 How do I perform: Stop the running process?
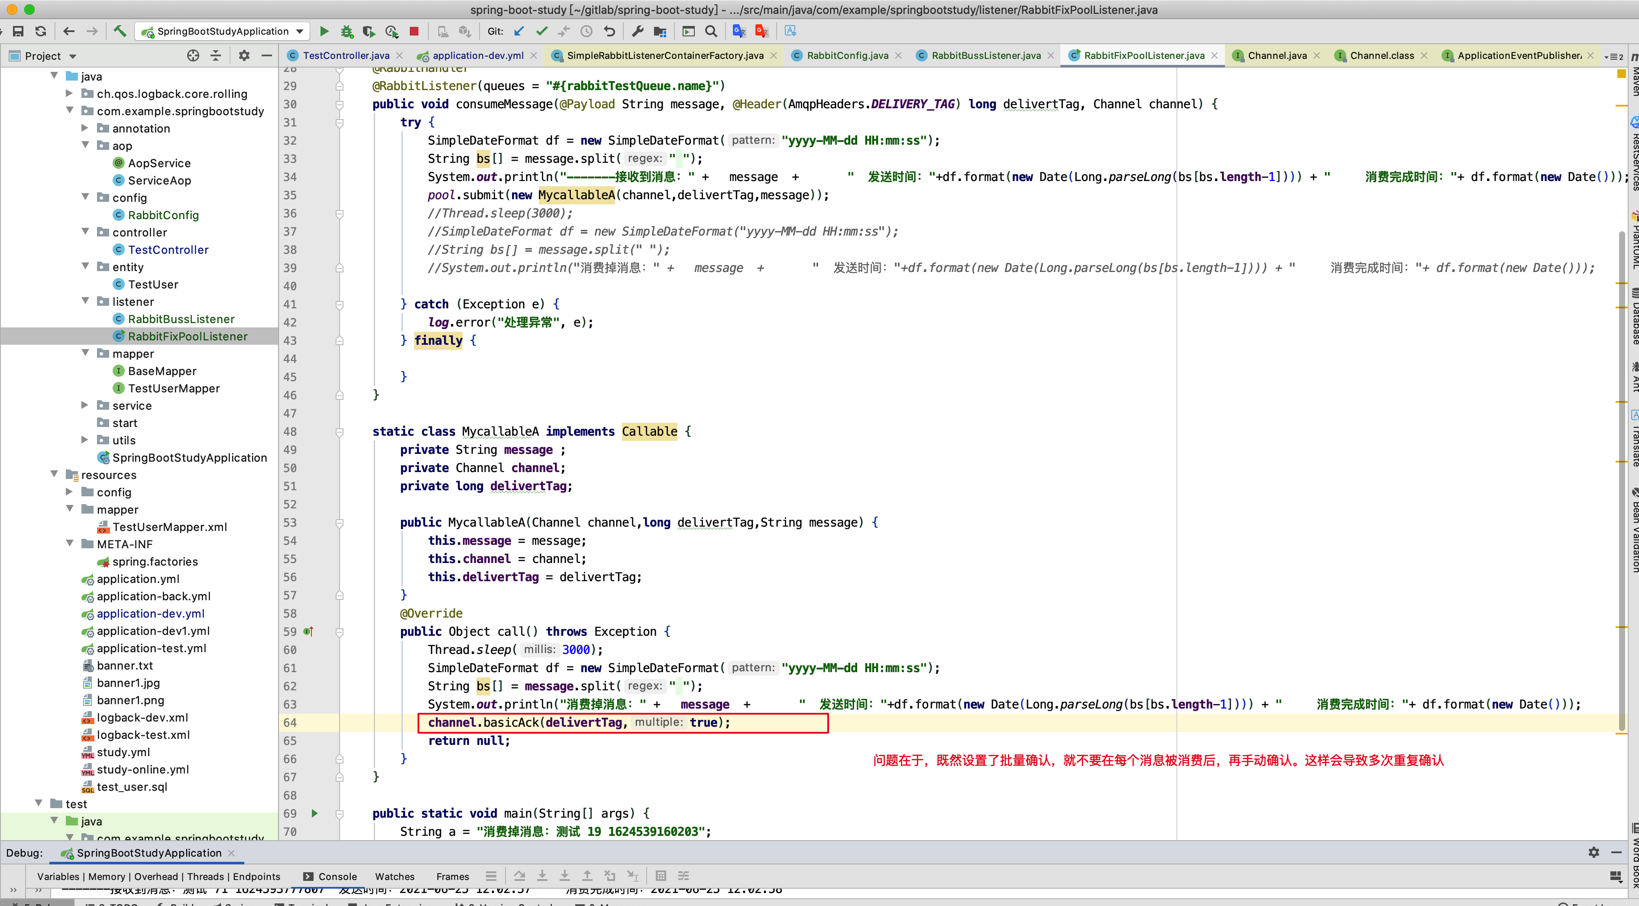[414, 31]
